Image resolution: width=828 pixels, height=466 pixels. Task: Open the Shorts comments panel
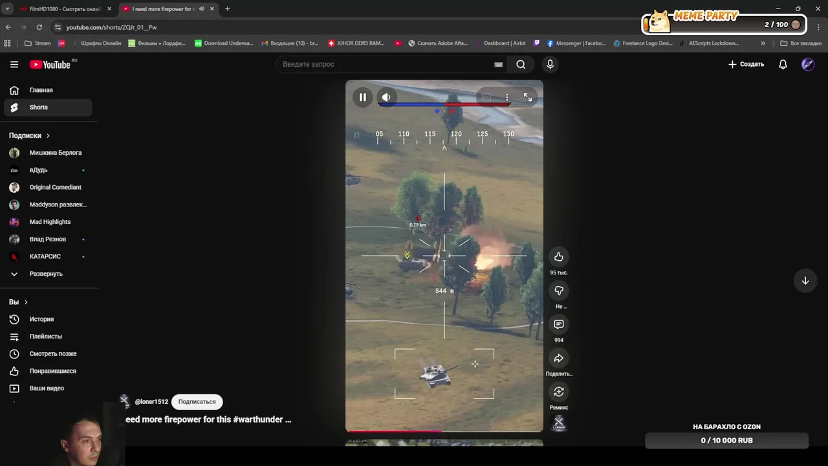click(x=559, y=324)
